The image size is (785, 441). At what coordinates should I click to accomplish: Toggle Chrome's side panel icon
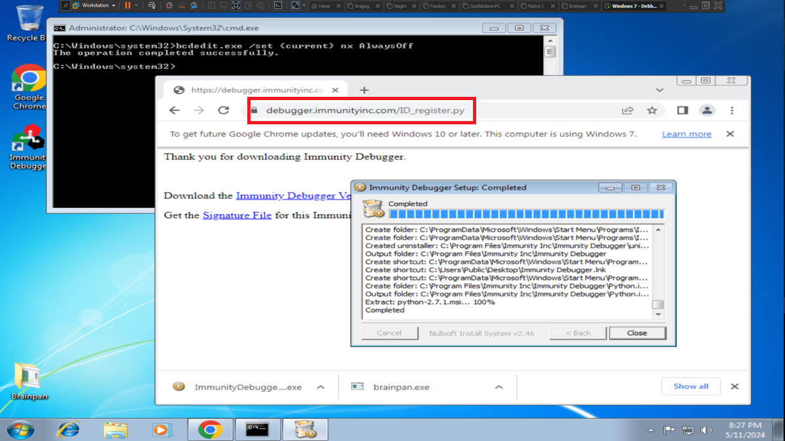pyautogui.click(x=682, y=111)
